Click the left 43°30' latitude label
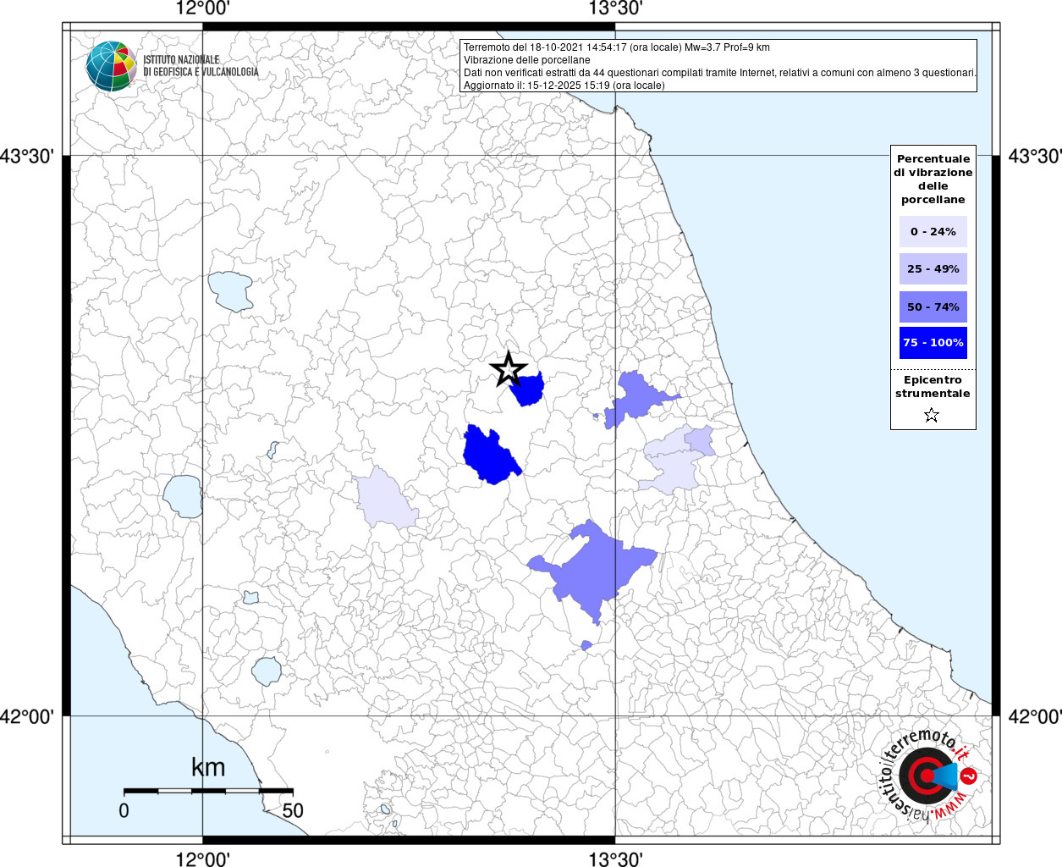 pos(27,157)
